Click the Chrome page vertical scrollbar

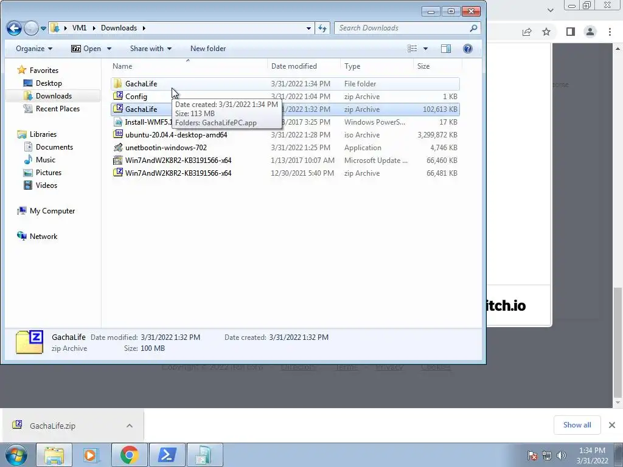tap(617, 342)
